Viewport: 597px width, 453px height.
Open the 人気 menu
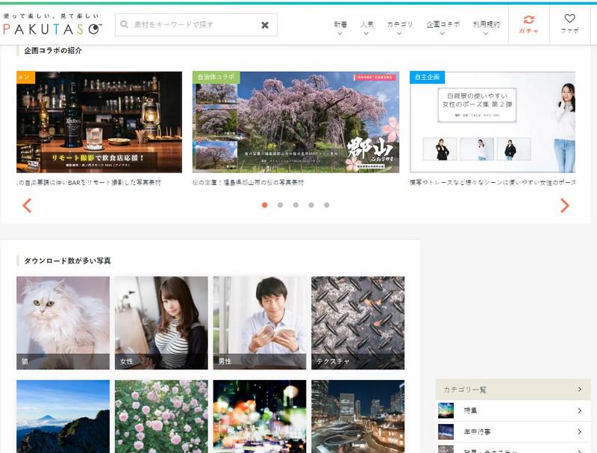pos(366,25)
